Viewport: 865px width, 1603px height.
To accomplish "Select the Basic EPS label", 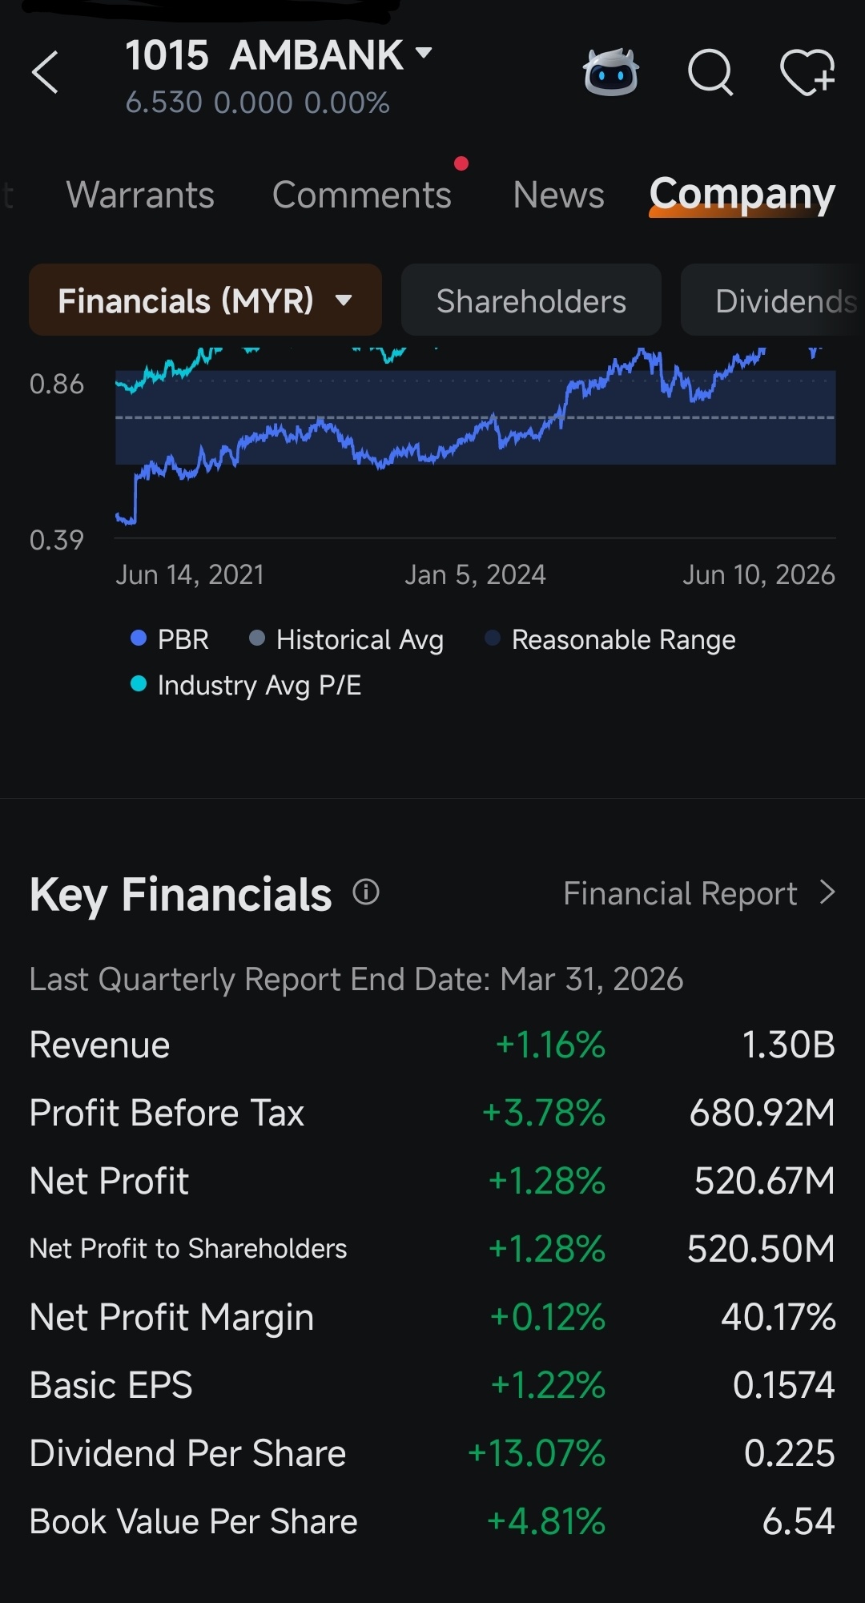I will [111, 1385].
